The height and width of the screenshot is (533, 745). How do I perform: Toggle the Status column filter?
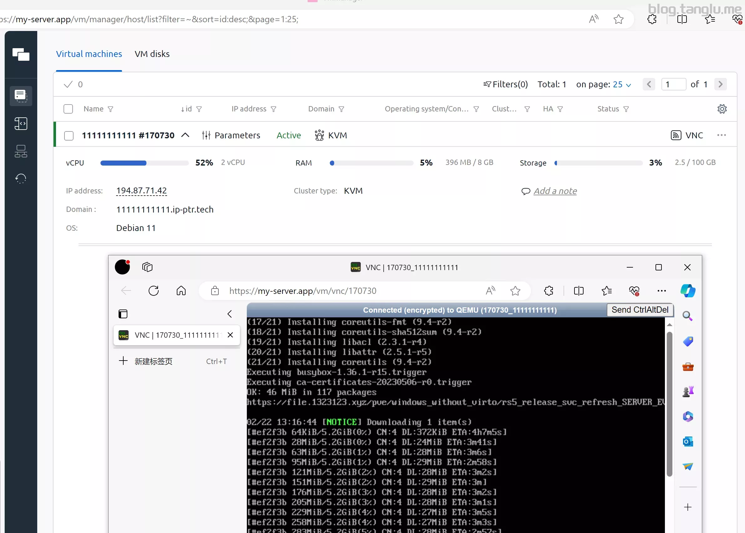pos(626,109)
